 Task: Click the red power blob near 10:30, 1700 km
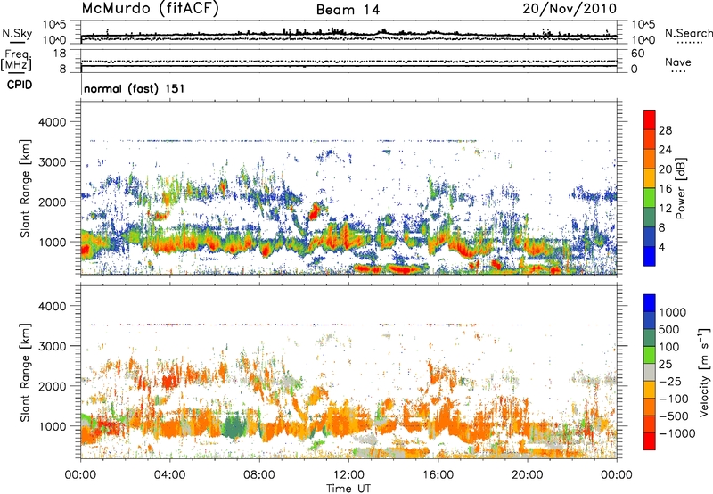tap(315, 211)
